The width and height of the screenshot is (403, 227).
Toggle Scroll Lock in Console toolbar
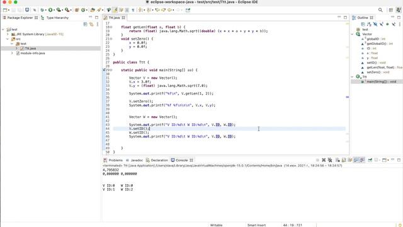tap(344, 160)
